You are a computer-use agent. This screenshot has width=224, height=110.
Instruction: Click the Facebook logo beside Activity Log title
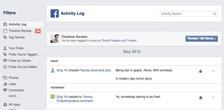[x=55, y=13]
